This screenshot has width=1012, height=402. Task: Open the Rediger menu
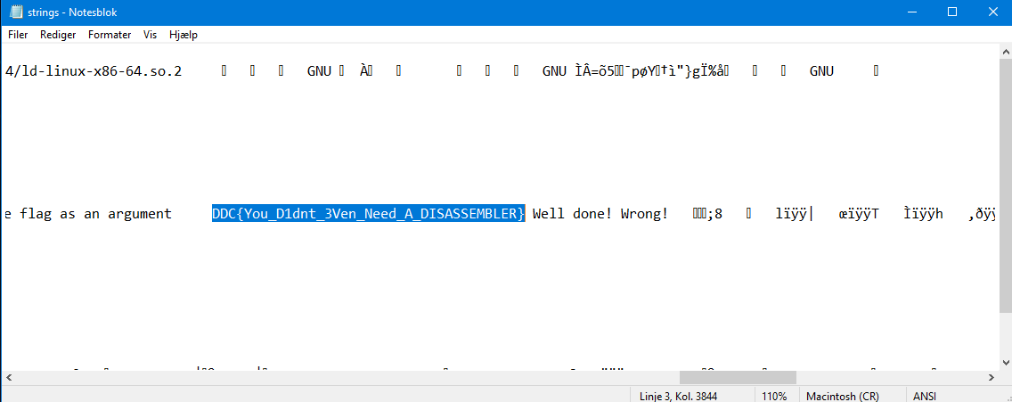click(58, 35)
